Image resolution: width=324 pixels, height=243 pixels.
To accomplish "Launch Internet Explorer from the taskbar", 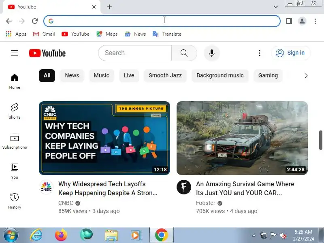I will (36, 235).
